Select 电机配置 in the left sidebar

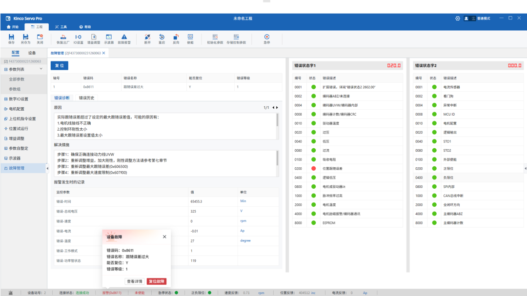click(x=17, y=109)
